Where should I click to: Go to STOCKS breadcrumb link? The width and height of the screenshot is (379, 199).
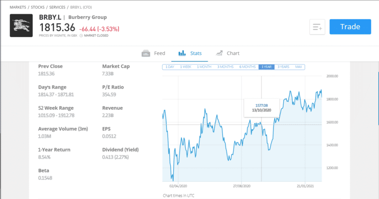click(x=38, y=7)
